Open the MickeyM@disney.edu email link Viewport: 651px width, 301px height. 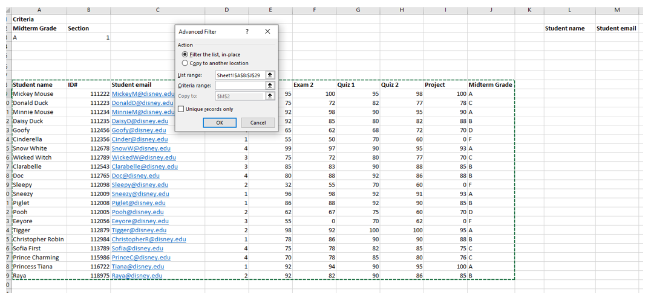[x=143, y=94]
